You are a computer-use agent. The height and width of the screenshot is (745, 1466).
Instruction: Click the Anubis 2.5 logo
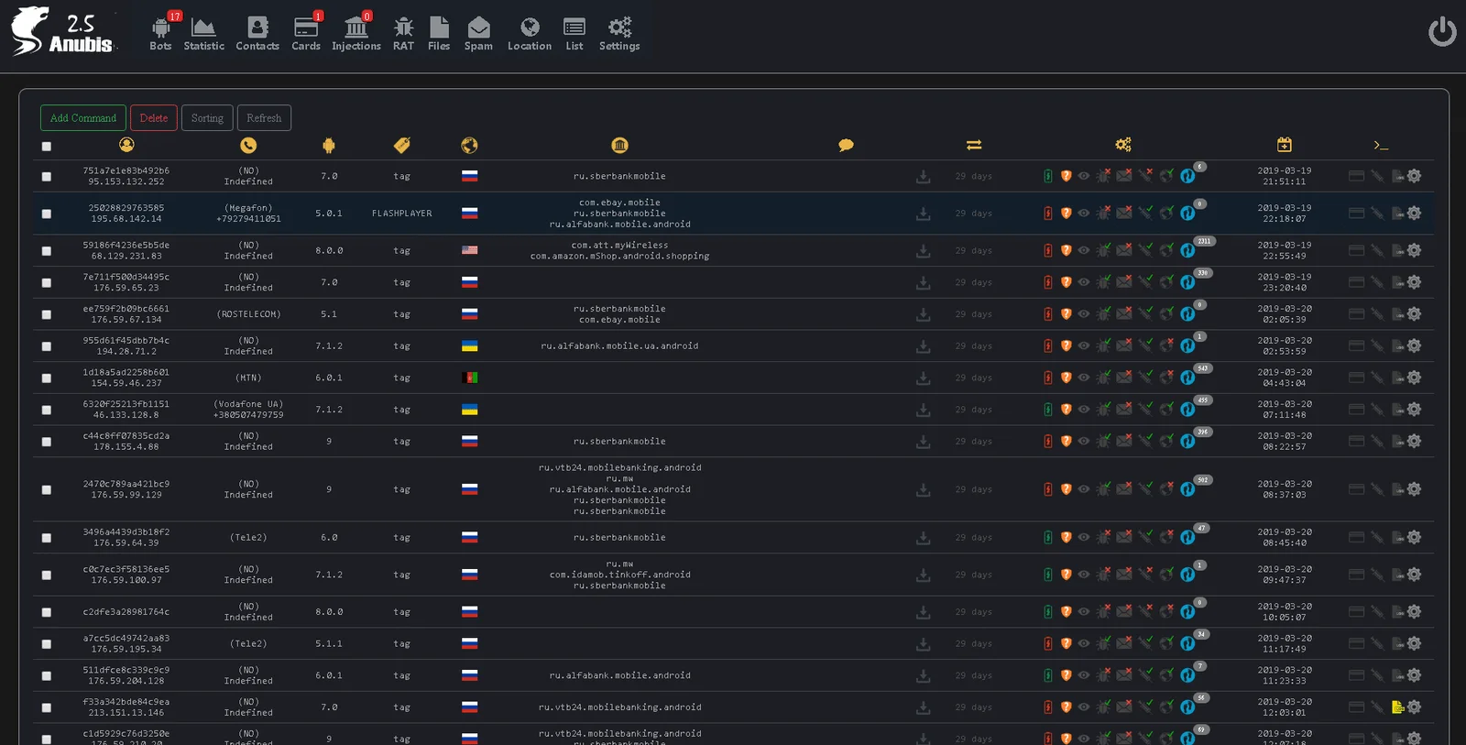pos(62,32)
